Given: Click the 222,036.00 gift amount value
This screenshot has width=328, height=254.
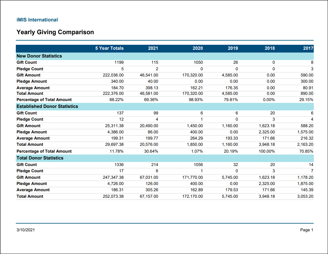Looking at the screenshot, I should tap(113, 75).
